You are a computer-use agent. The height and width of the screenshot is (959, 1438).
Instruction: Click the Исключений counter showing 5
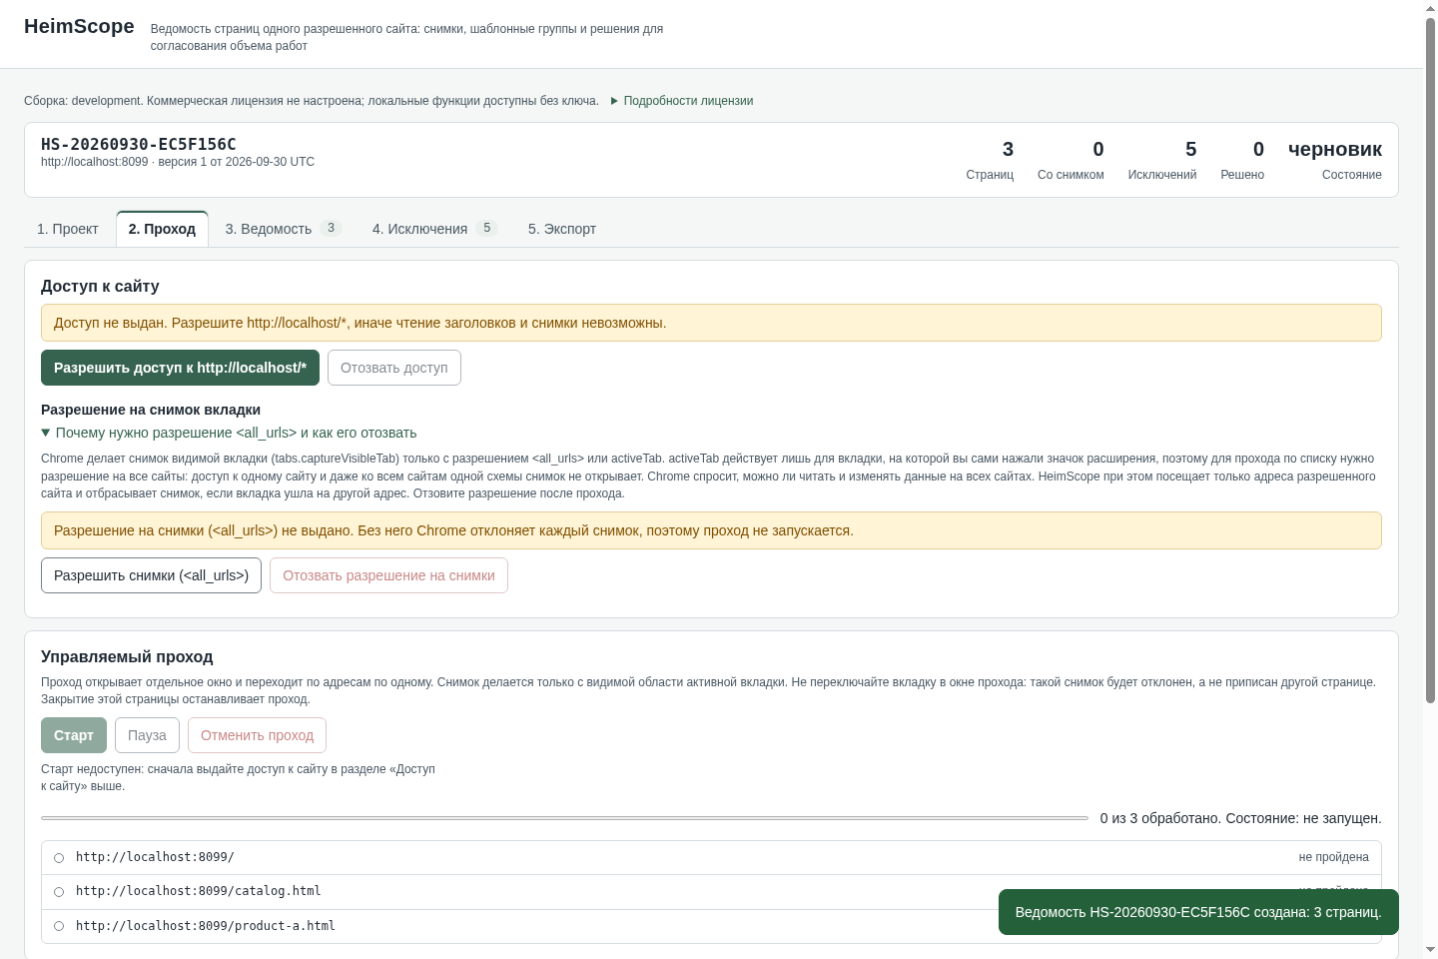point(1162,160)
